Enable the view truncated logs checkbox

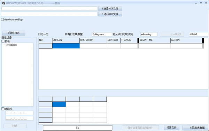click(2, 20)
